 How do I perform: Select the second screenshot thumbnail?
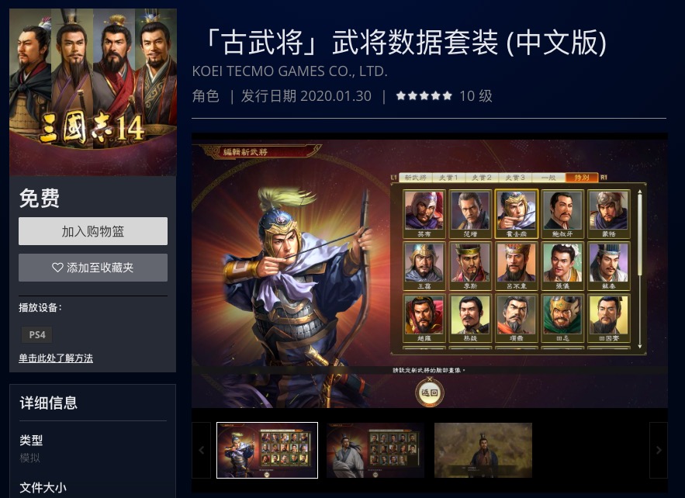point(375,450)
